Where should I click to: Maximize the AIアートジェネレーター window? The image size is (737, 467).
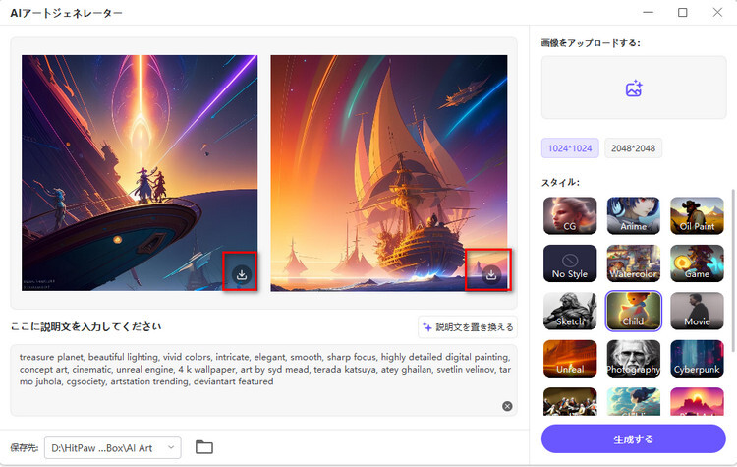click(683, 12)
